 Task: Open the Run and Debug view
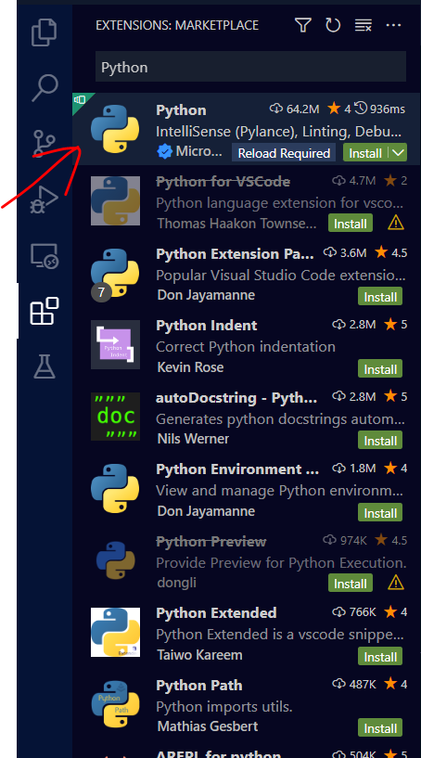[45, 199]
